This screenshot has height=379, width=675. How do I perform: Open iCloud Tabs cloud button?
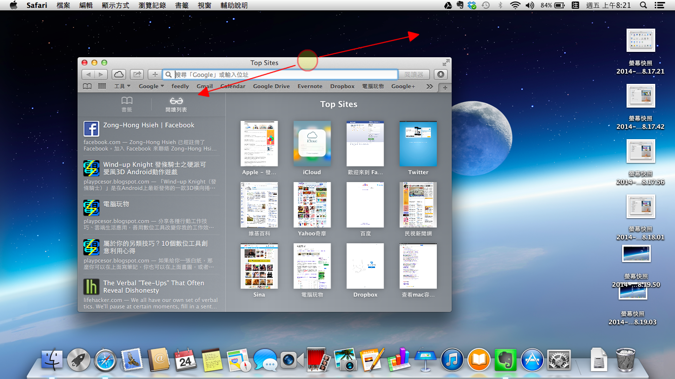pos(119,75)
